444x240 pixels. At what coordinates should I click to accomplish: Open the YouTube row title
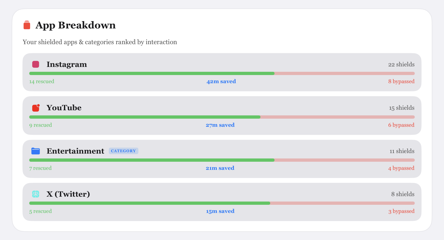64,108
